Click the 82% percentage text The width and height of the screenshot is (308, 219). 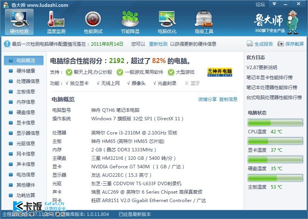(159, 61)
